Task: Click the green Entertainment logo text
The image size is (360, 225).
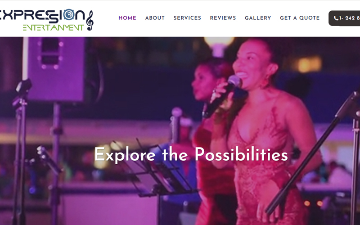Action: (x=53, y=27)
